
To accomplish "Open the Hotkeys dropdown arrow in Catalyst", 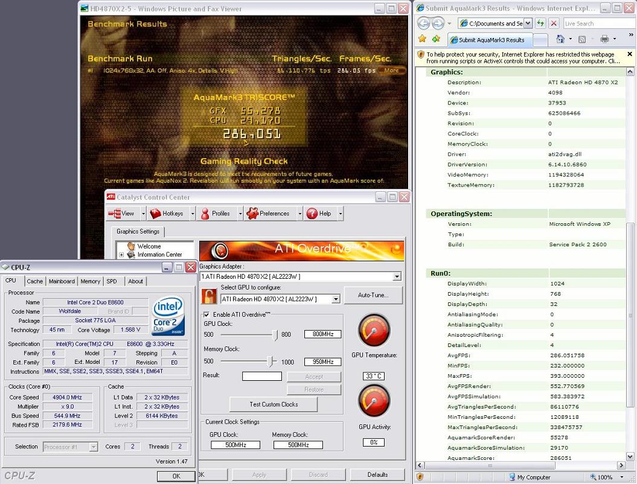I will [193, 214].
